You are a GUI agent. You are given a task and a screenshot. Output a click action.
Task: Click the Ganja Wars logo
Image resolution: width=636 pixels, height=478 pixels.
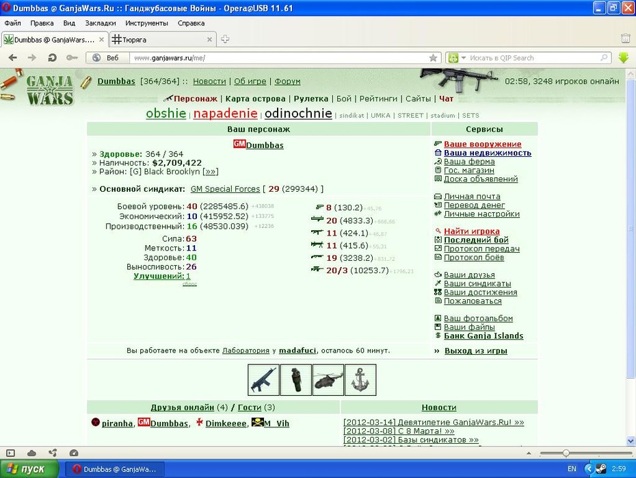[x=49, y=90]
